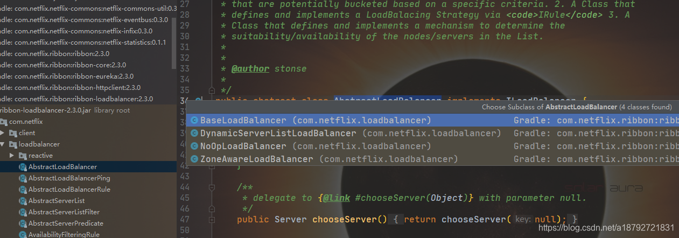The image size is (679, 238).
Task: Unfold the chooseServer method at line 47
Action: tap(212, 219)
